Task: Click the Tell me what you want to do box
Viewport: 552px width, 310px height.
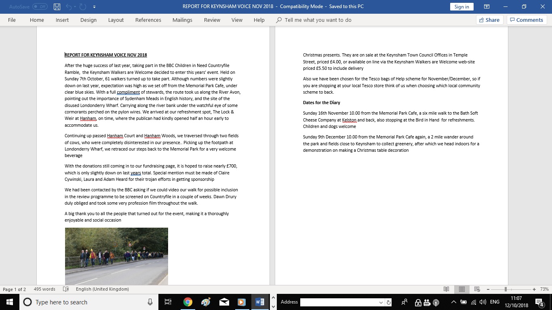Action: pyautogui.click(x=318, y=20)
